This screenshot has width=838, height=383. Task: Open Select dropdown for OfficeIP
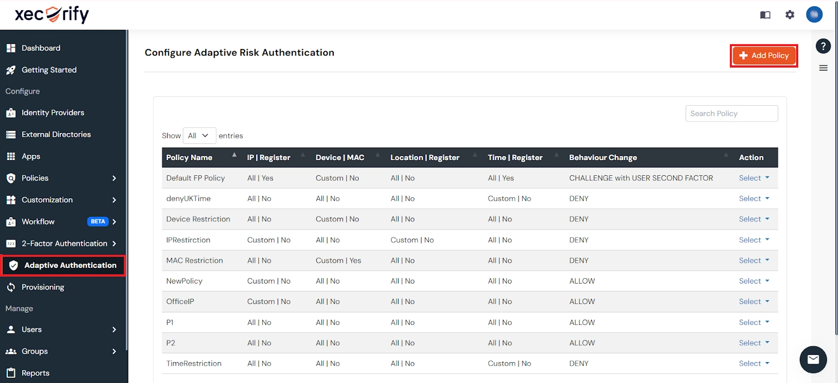click(754, 301)
